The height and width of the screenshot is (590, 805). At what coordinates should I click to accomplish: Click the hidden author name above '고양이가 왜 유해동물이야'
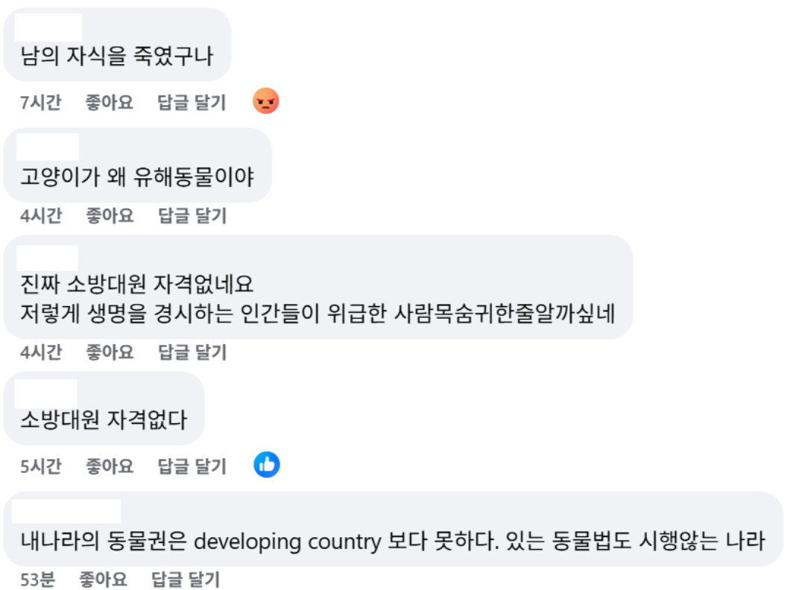pos(47,147)
